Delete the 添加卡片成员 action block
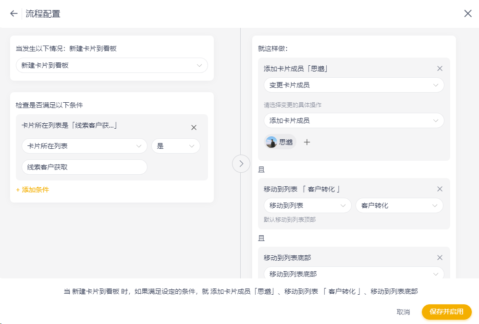 pos(439,69)
